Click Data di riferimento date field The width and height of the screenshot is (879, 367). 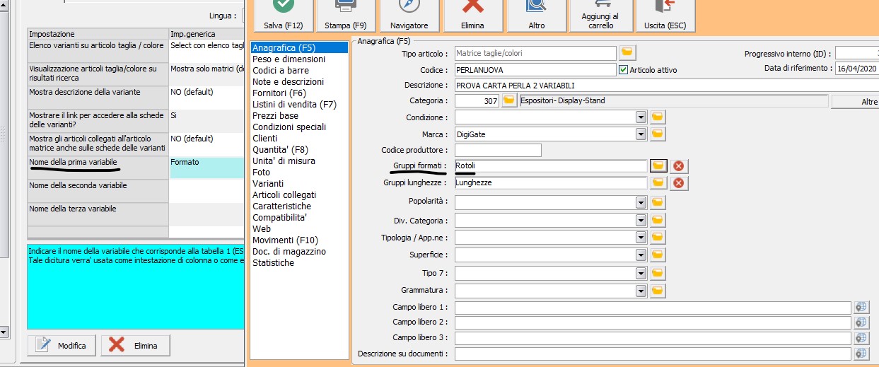[857, 69]
